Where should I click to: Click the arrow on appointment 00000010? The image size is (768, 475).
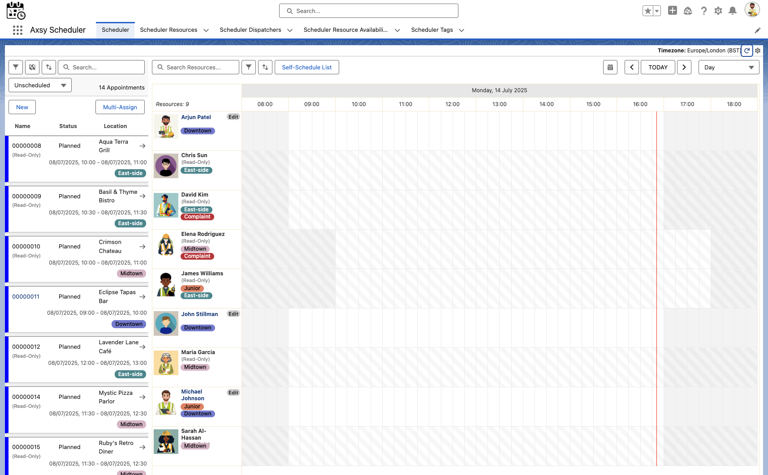click(x=142, y=247)
